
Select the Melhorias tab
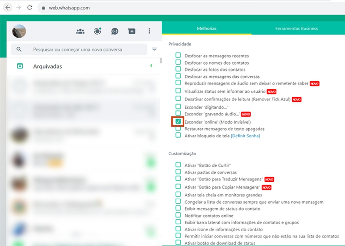(207, 29)
